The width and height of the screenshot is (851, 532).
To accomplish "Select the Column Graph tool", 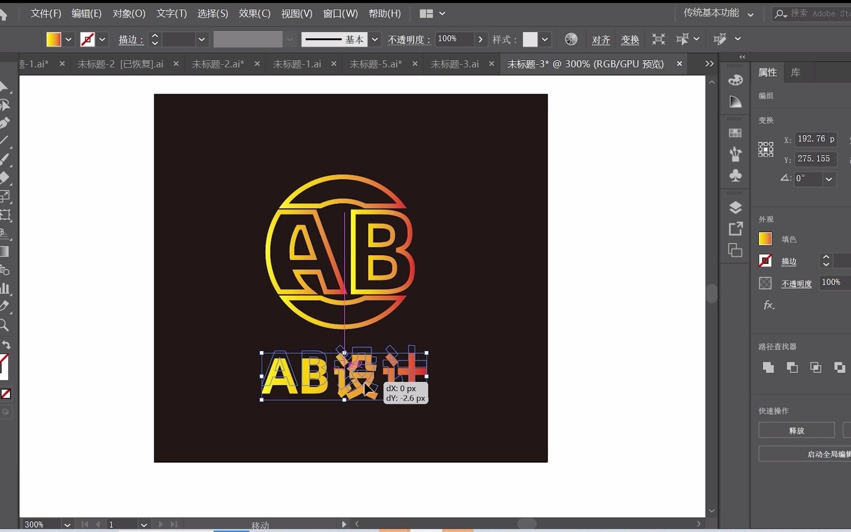I will pos(5,288).
